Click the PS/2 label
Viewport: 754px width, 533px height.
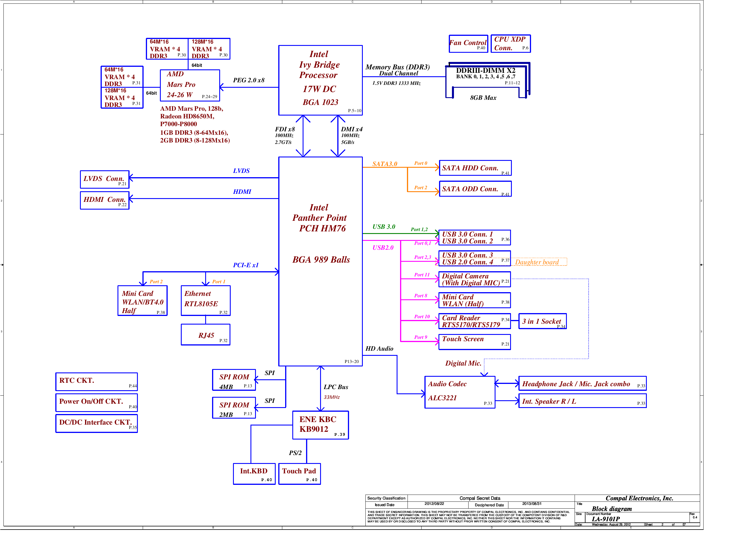click(295, 453)
